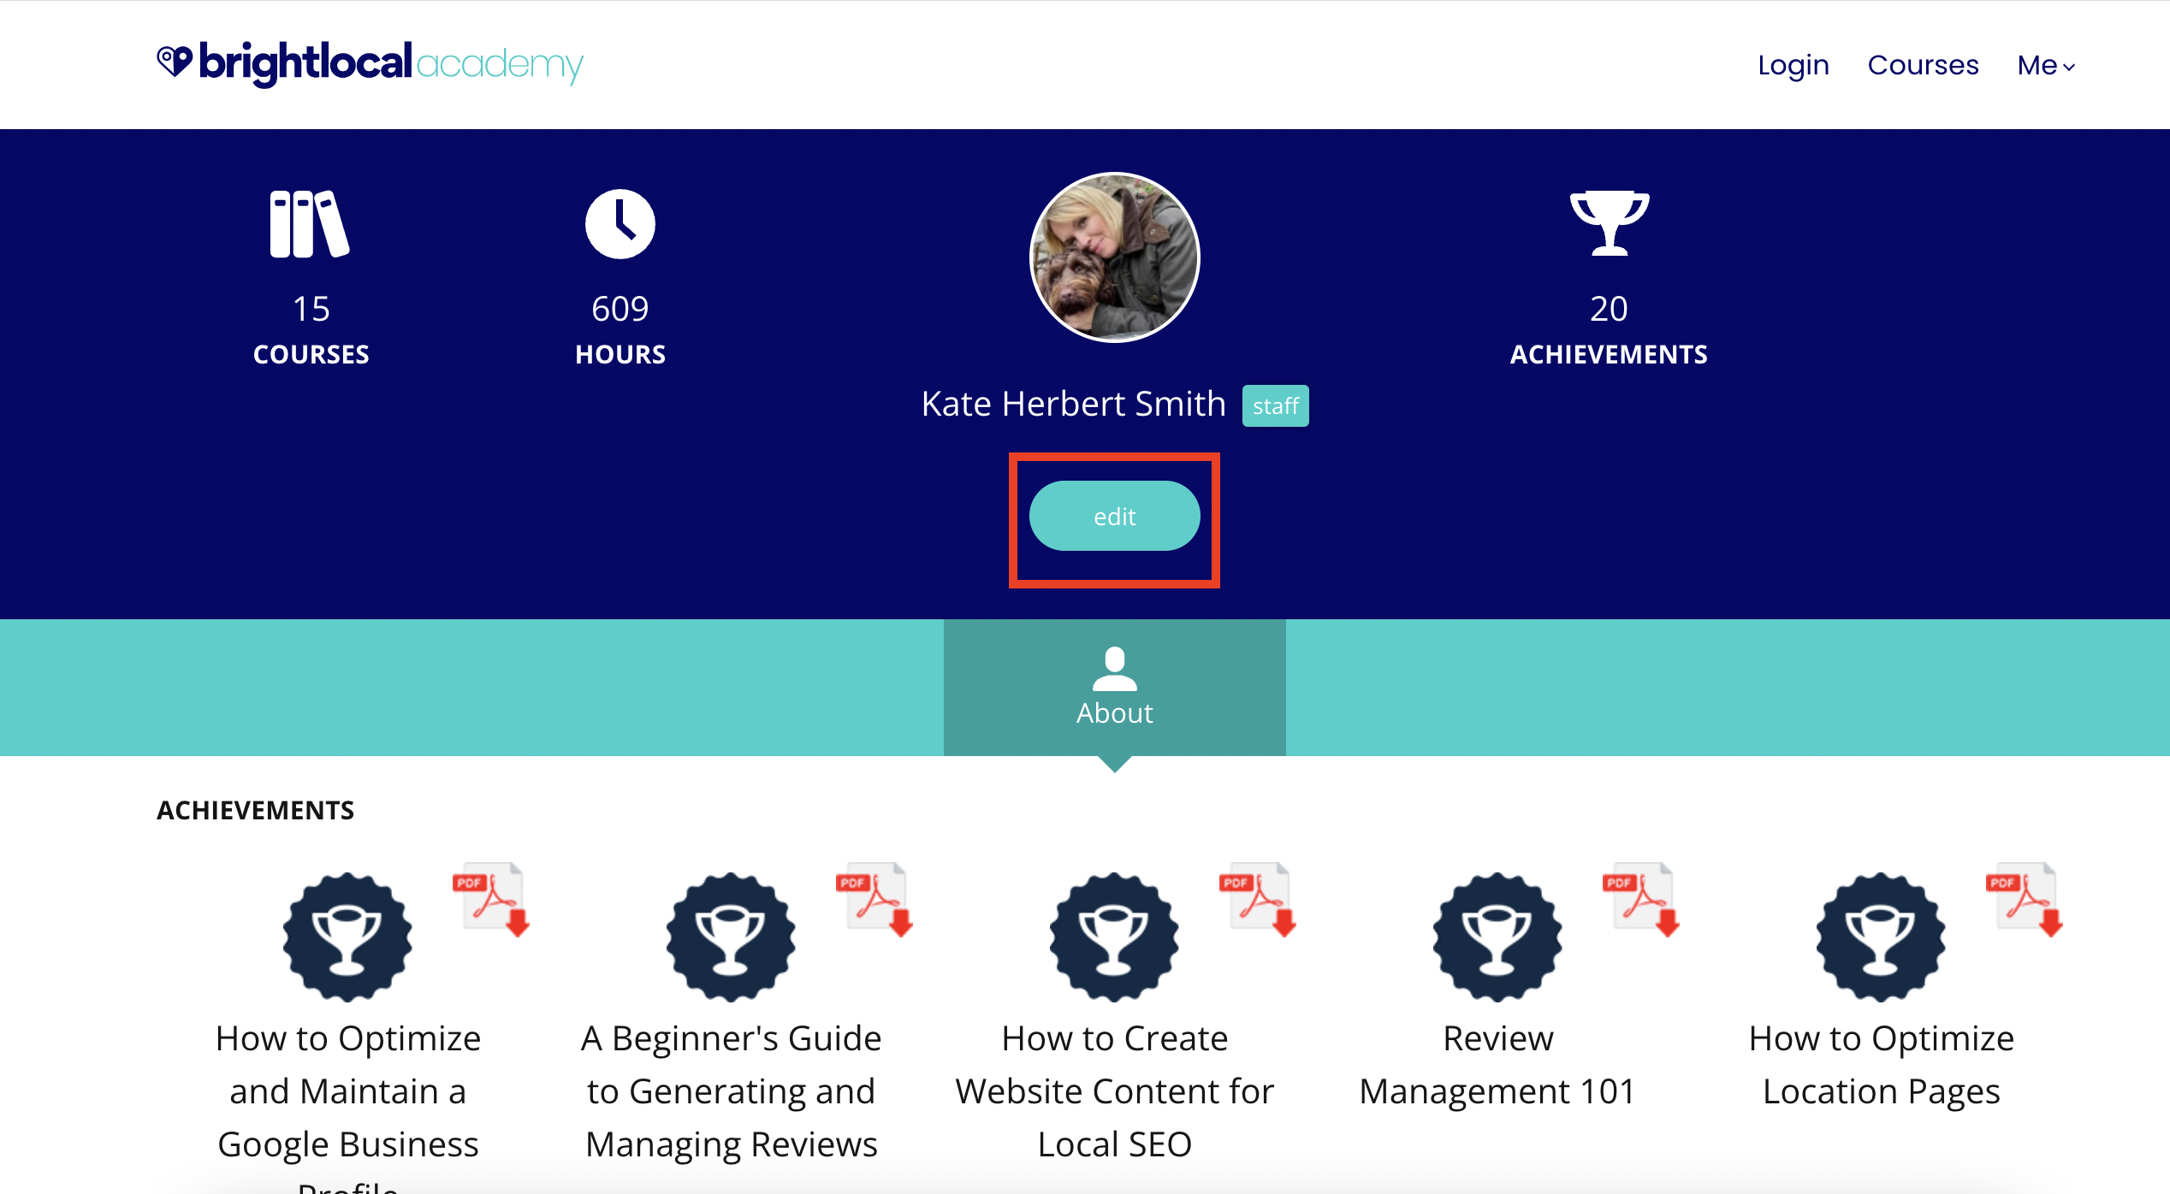Viewport: 2170px width, 1194px height.
Task: Click the staff badge label
Action: click(1275, 405)
